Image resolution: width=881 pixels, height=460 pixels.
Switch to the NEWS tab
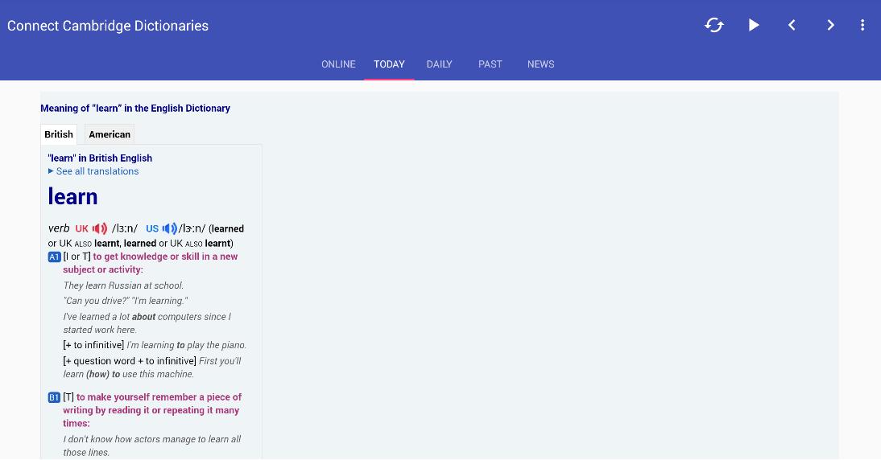(x=540, y=64)
